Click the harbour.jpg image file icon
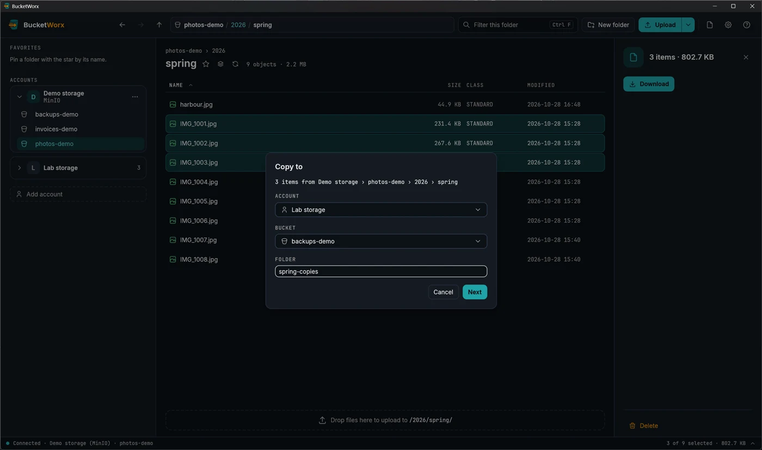The width and height of the screenshot is (762, 450). click(173, 104)
